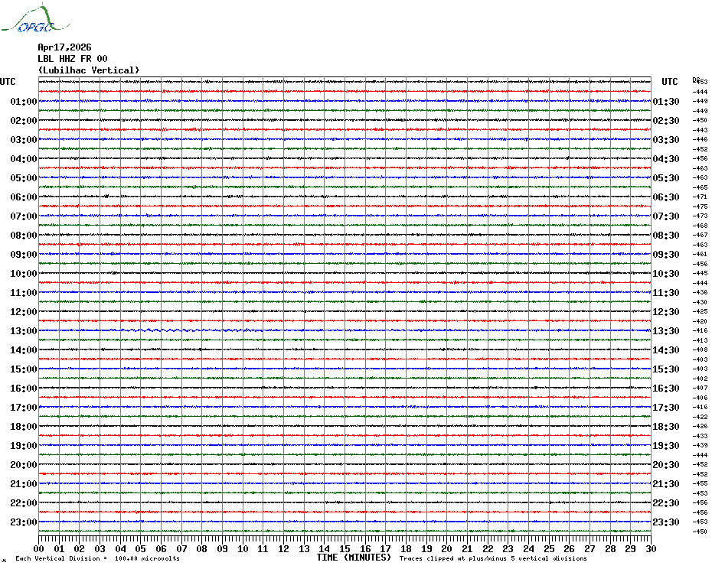This screenshot has height=569, width=712.
Task: Click the DC offset value -413
Action: [x=700, y=340]
